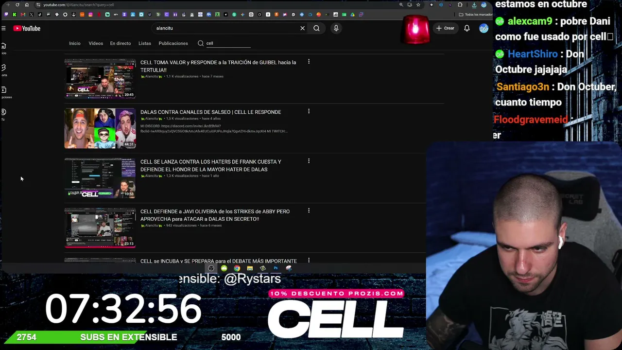Click the 'hace 7 meses' upload date

pos(212,76)
